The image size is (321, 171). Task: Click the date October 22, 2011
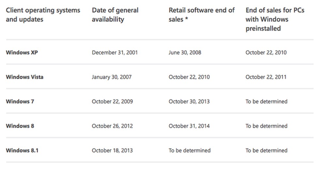pyautogui.click(x=266, y=77)
